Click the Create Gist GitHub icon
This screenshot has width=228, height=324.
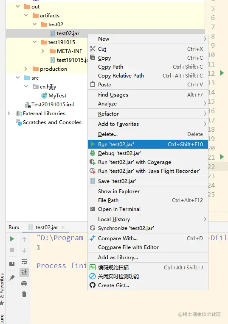(x=93, y=285)
